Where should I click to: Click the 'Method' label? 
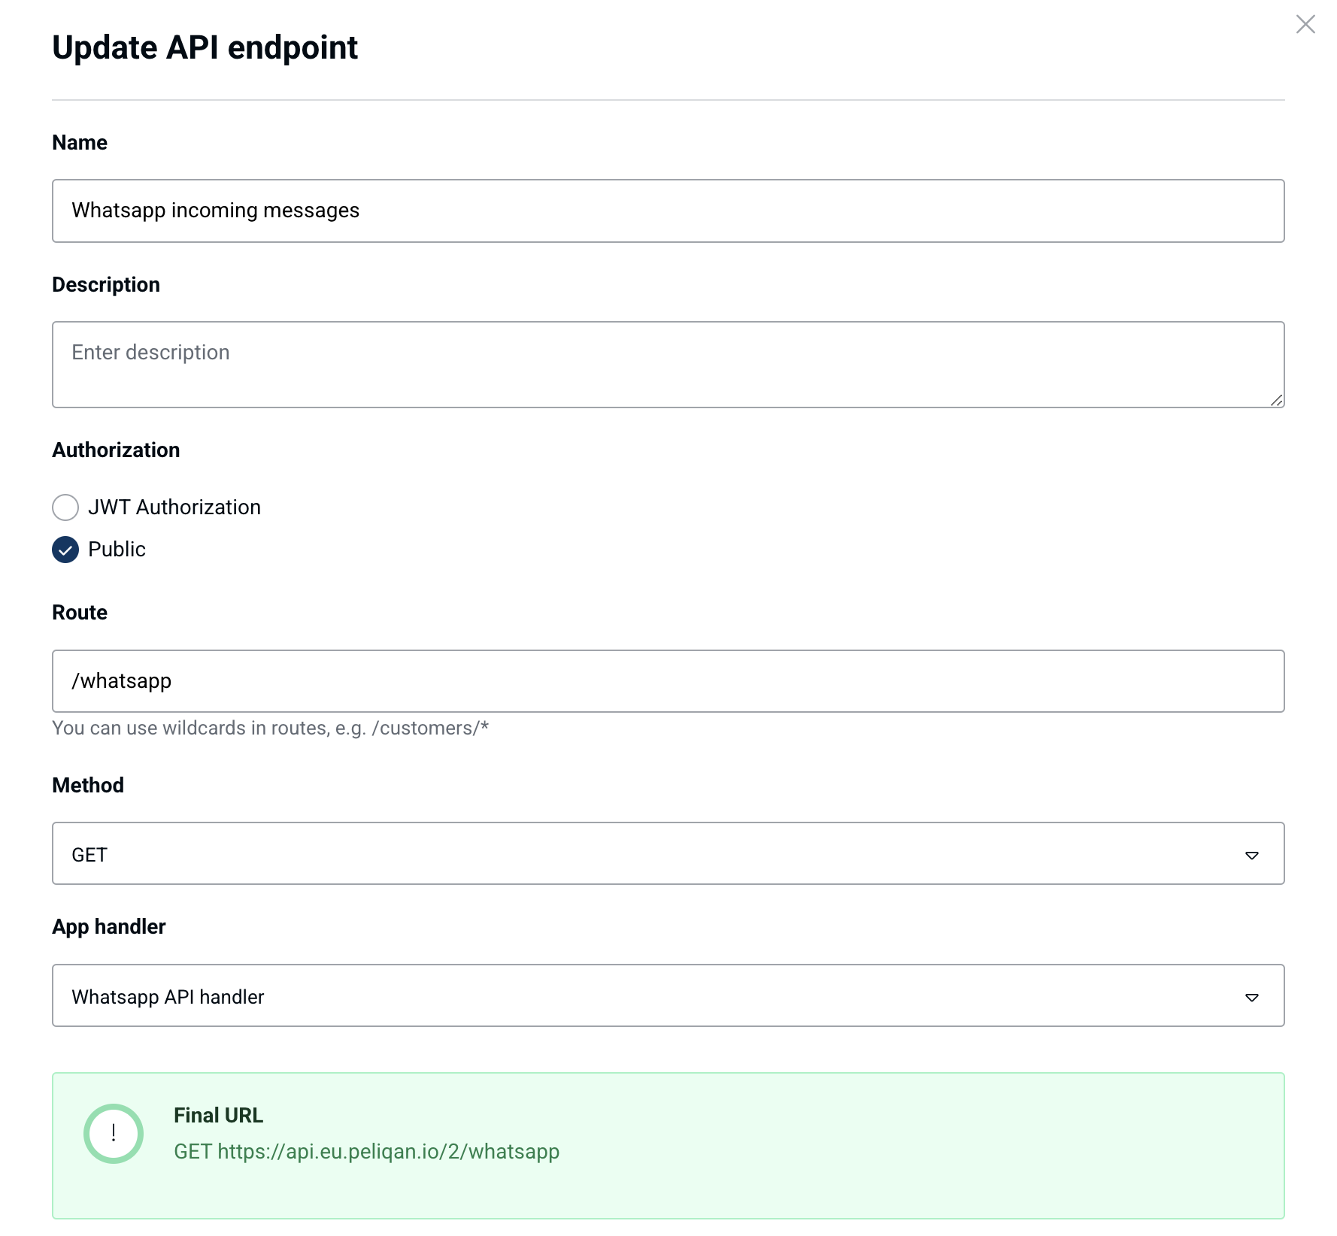click(88, 786)
